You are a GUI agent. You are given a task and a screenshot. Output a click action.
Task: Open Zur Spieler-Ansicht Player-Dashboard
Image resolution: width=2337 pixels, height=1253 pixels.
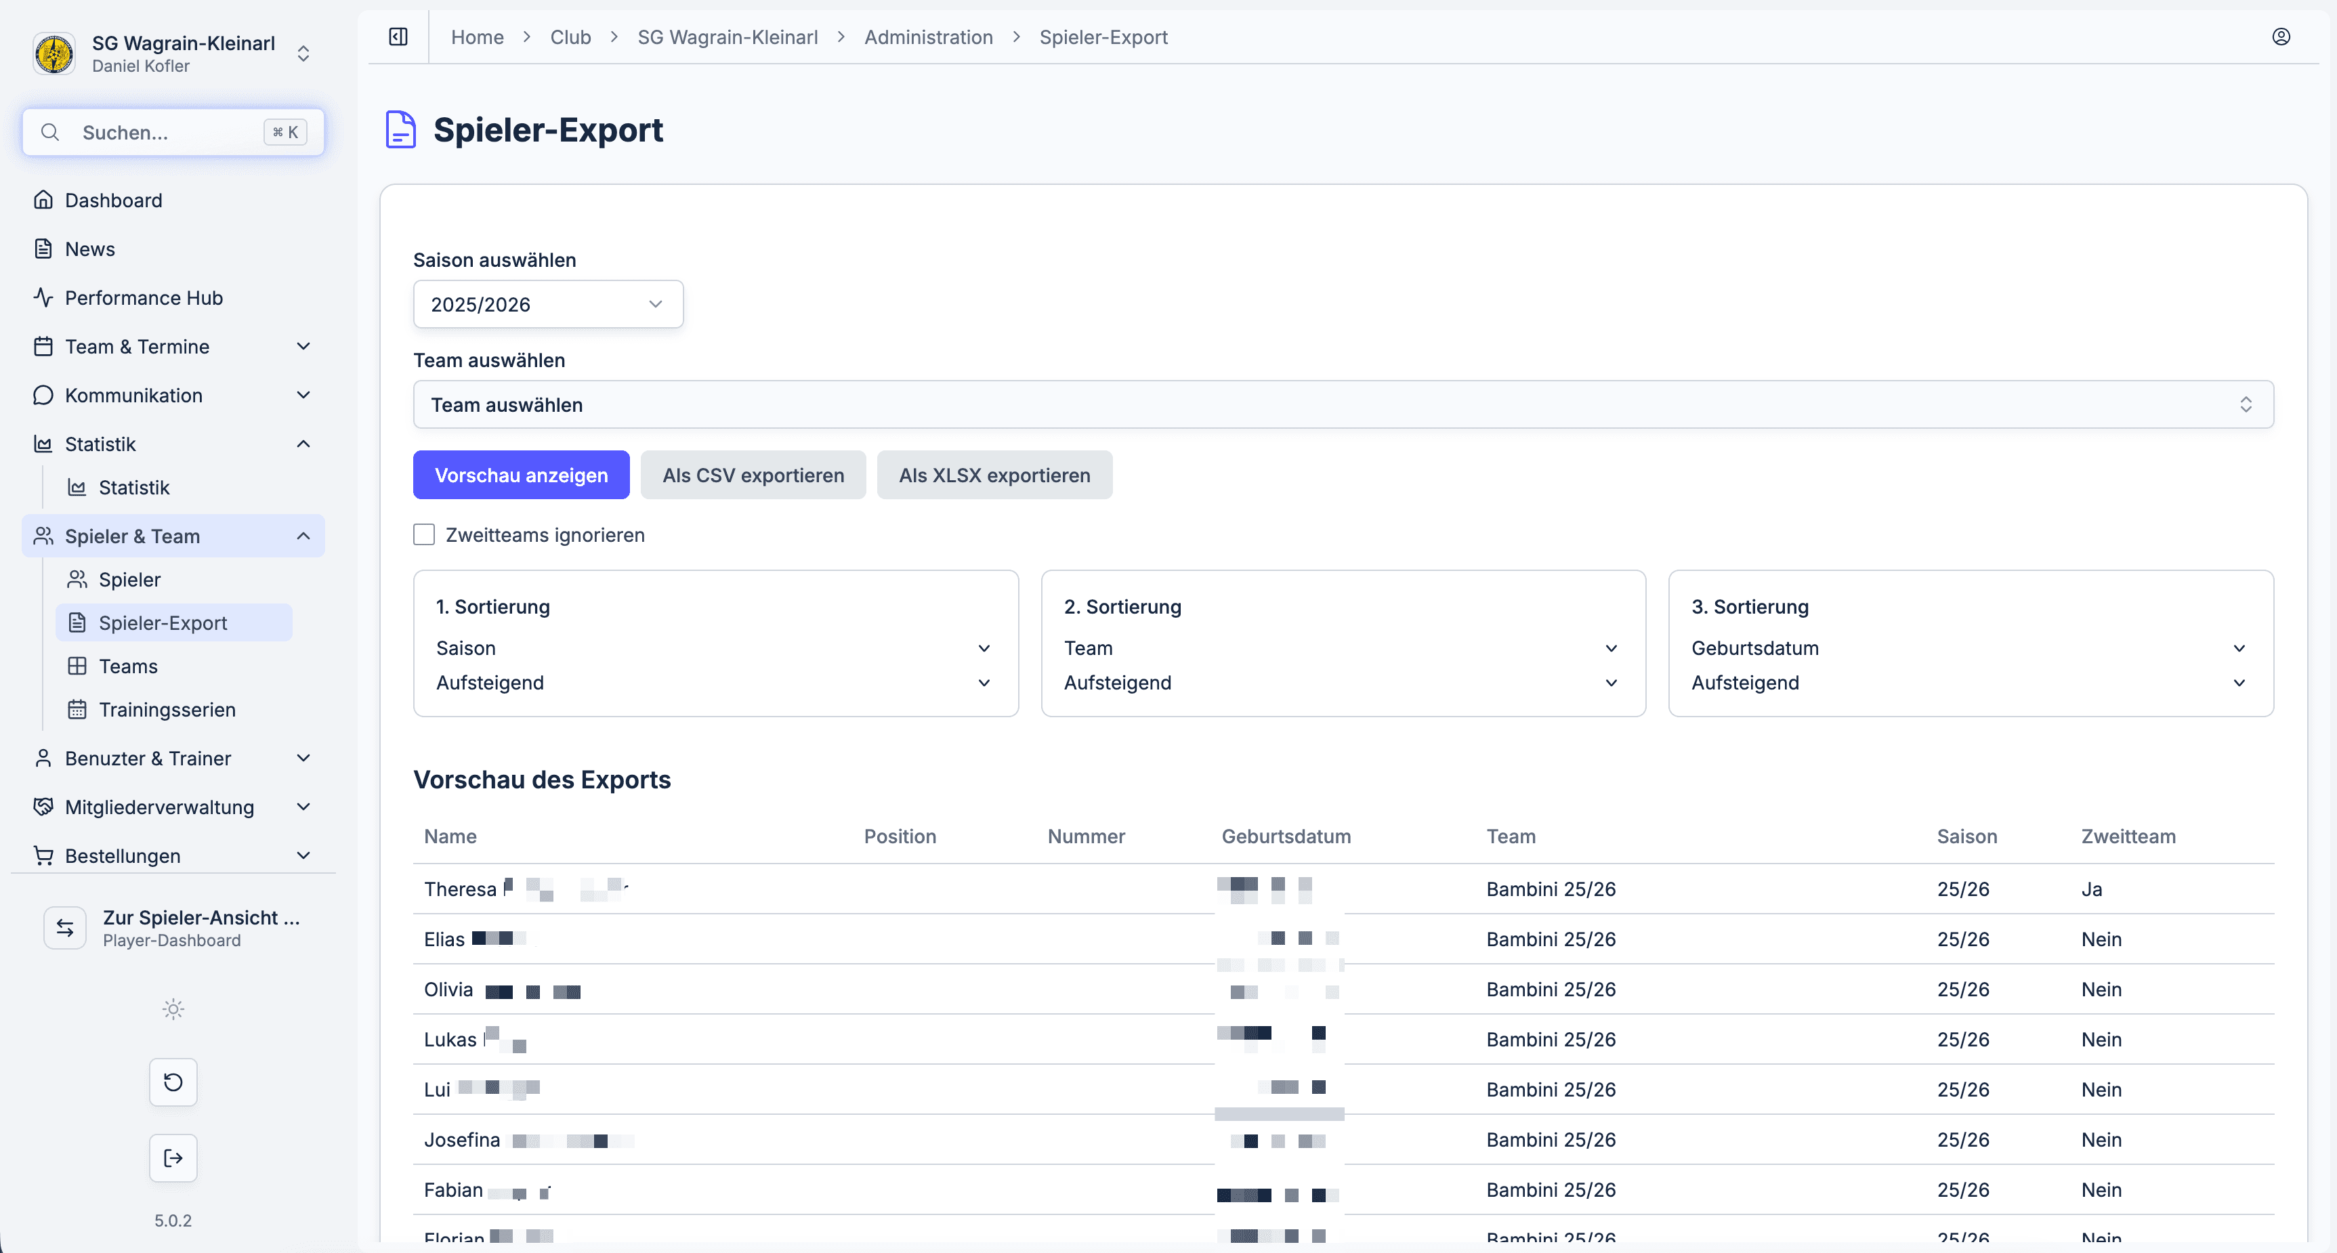point(173,928)
